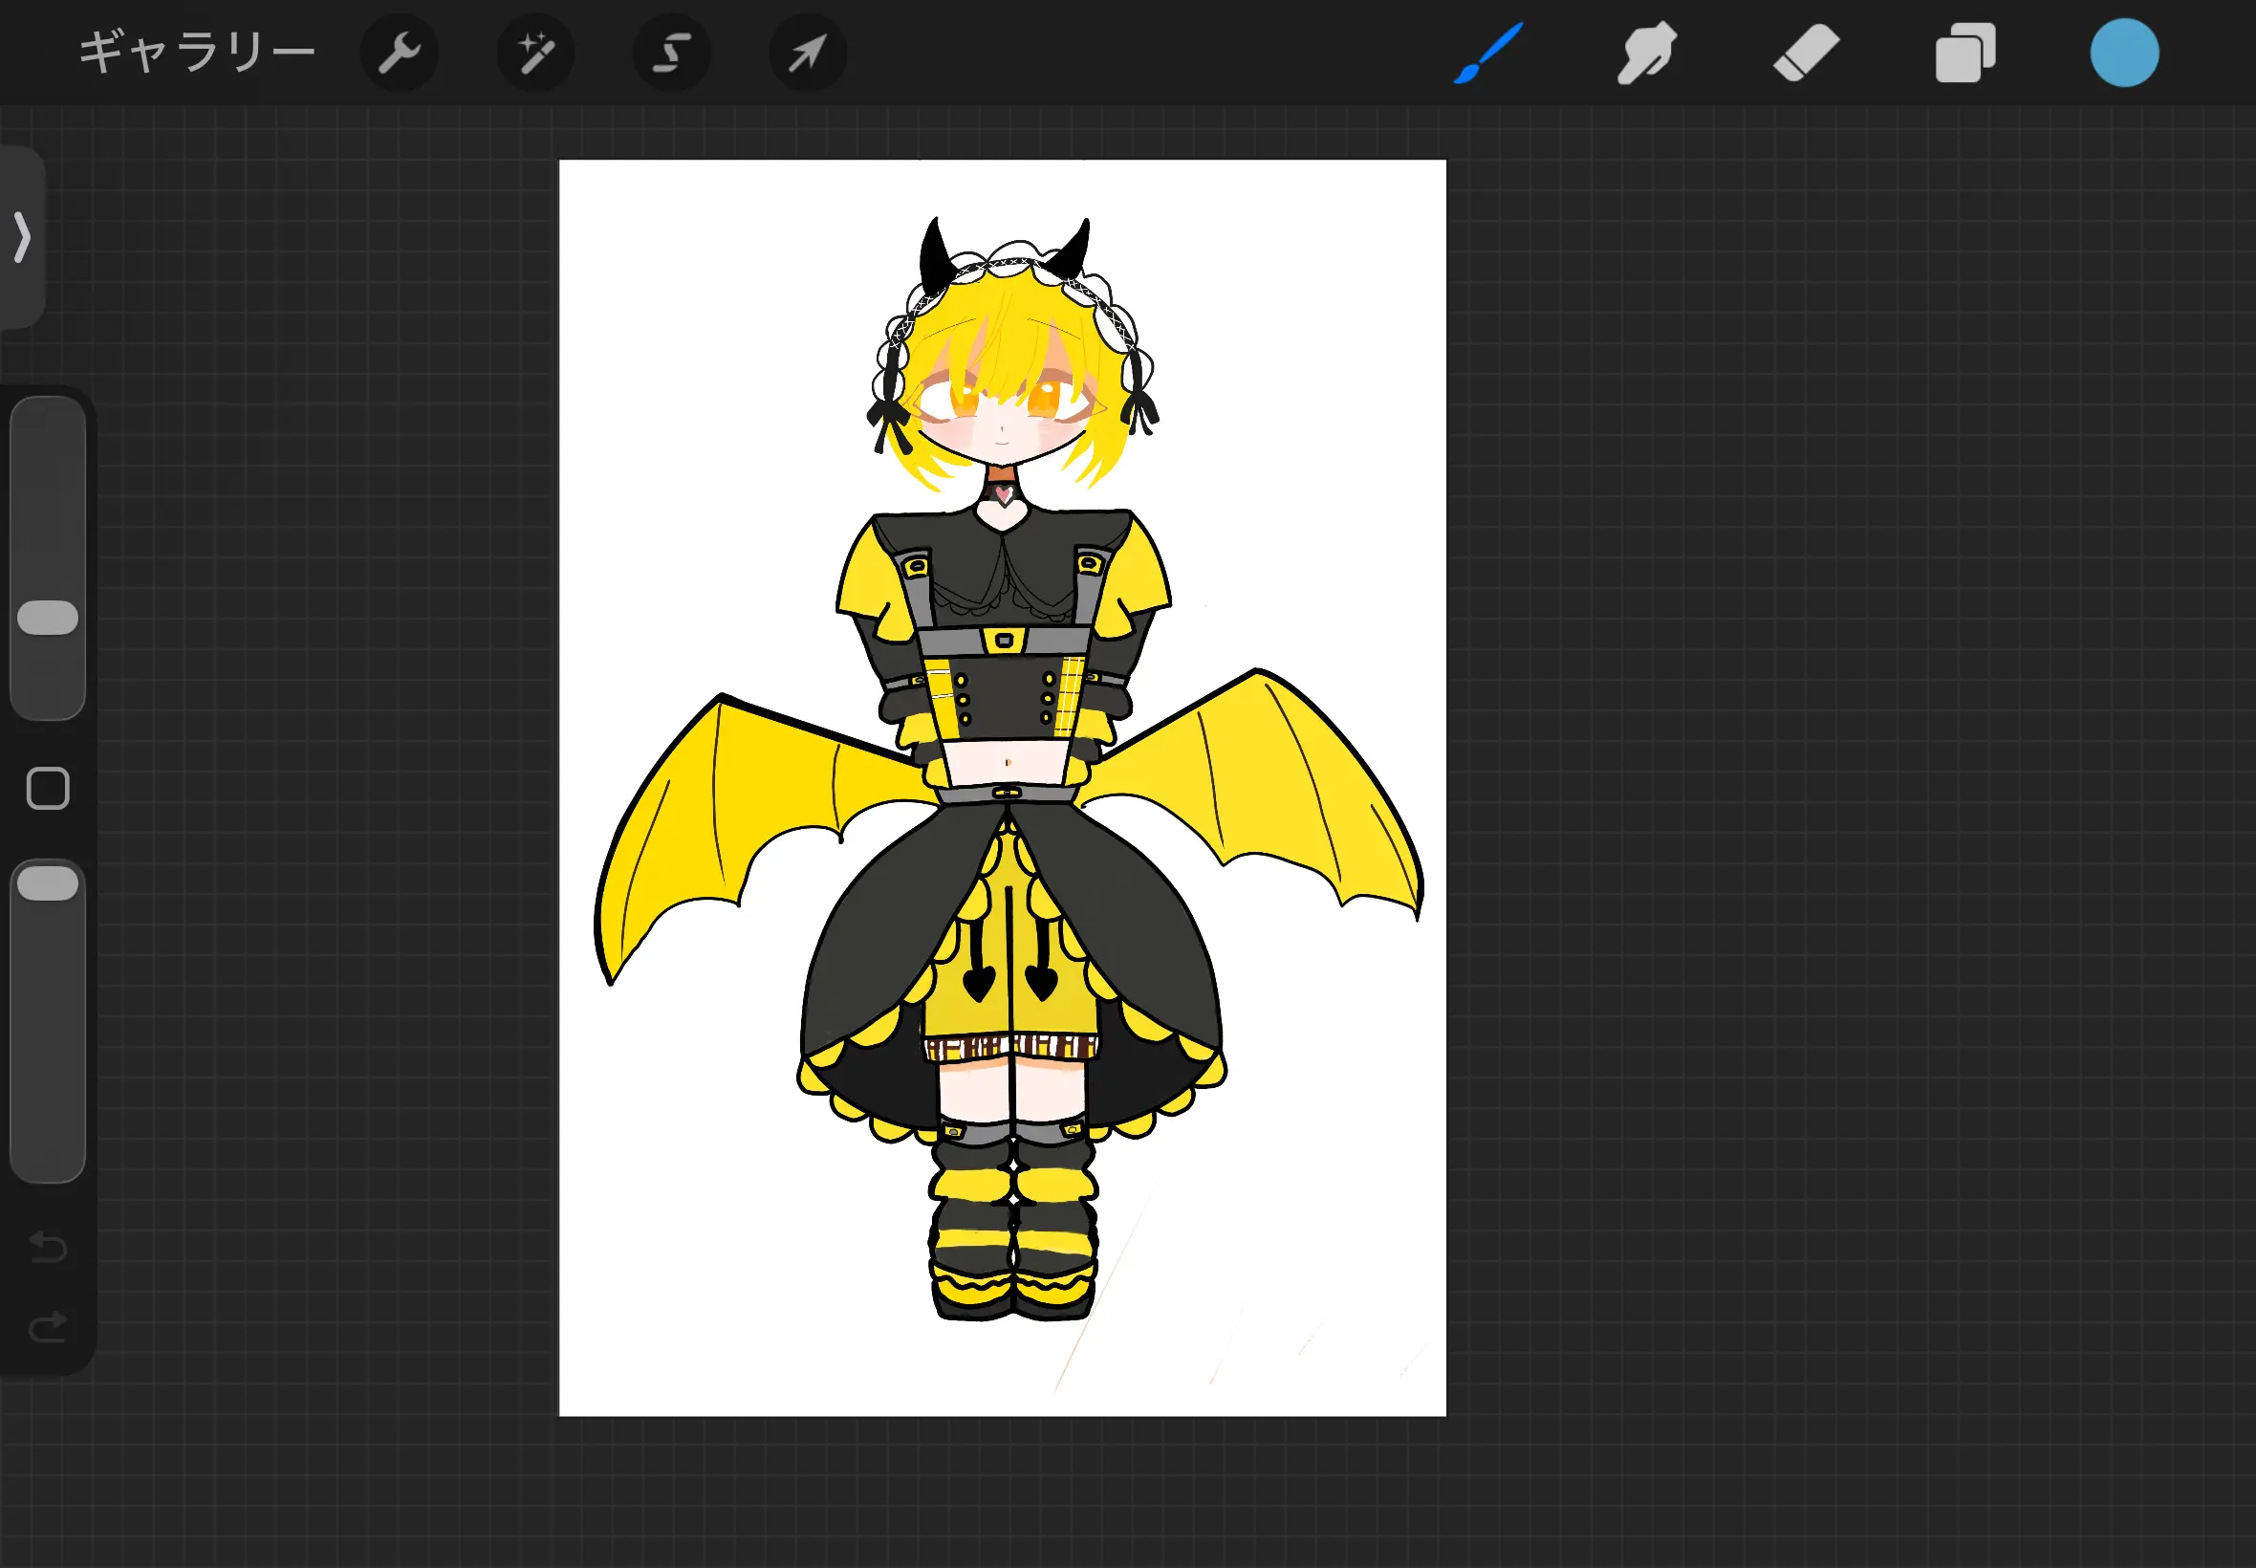Viewport: 2256px width, 1568px height.
Task: Select the Brush tool
Action: [x=1489, y=53]
